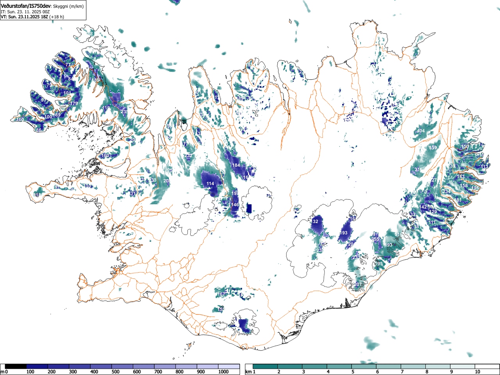Screen dimensions: 500x375
Task: Click the '196' value on the east coast
Action: point(475,188)
